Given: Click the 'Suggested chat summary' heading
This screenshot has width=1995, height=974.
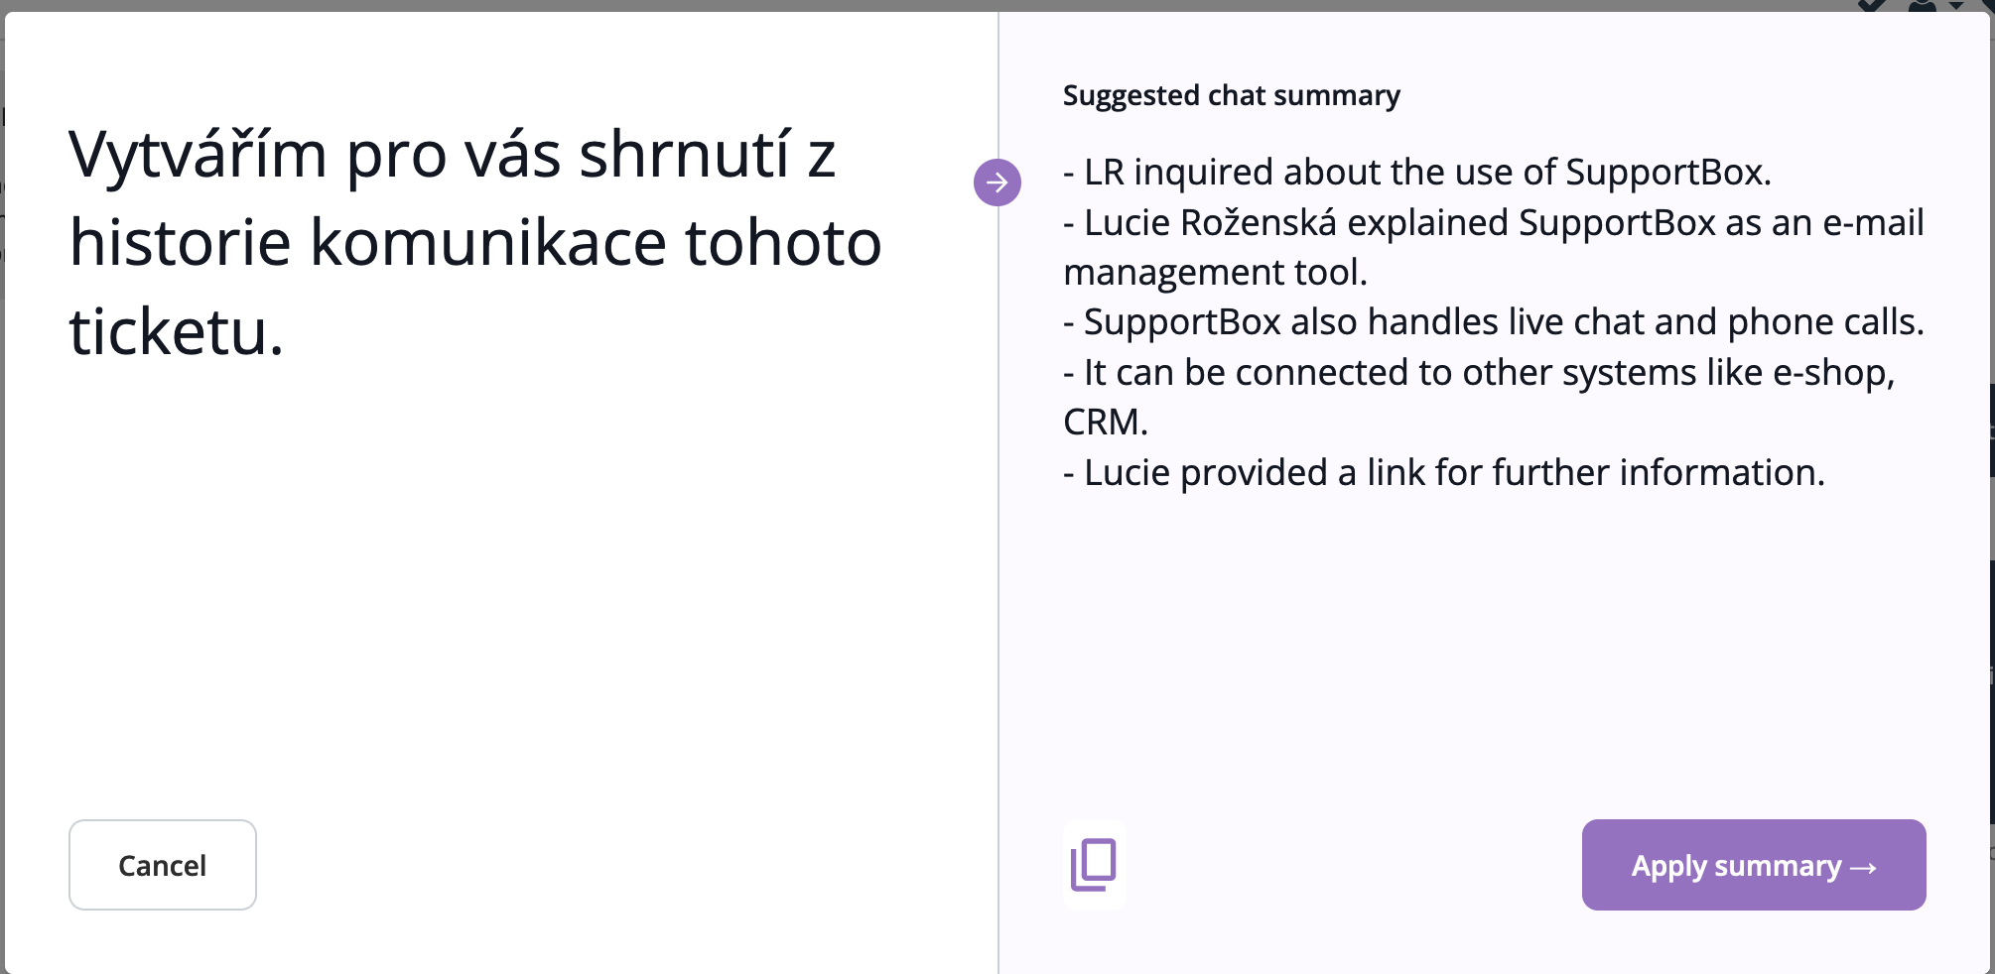Looking at the screenshot, I should [1231, 95].
